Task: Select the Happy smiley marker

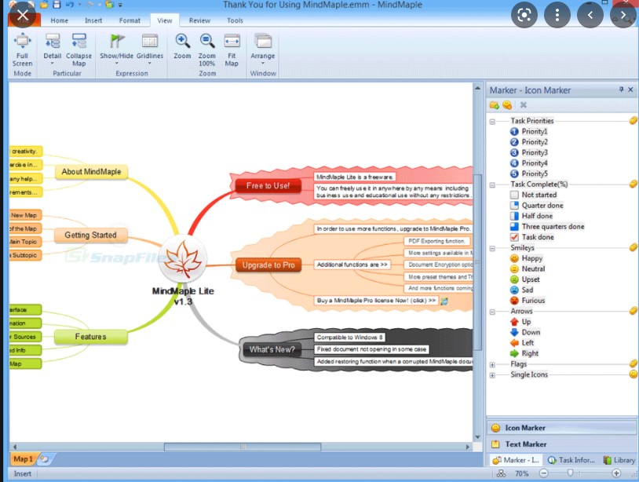Action: [x=514, y=258]
